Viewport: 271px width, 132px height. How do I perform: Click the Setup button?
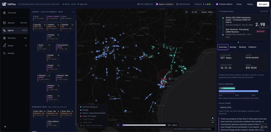(x=239, y=4)
